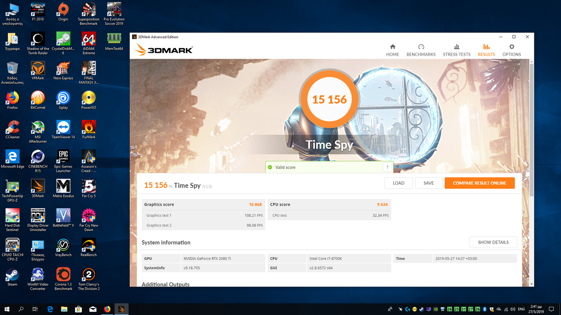561x315 pixels.
Task: Click the 3DMark window vertical scrollbar
Action: 532,129
